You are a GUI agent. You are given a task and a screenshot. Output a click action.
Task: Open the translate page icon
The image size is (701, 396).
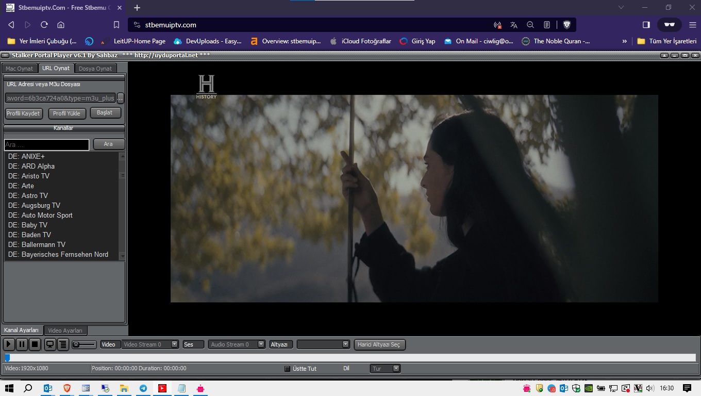pos(514,25)
